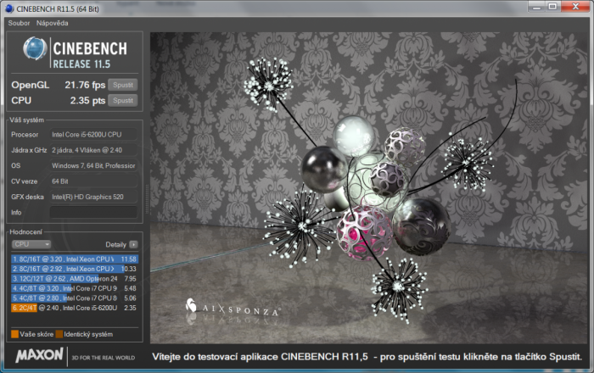Image resolution: width=594 pixels, height=373 pixels.
Task: Select the 4C/8T @ 3.20 Core i7 row
Action: pos(75,288)
